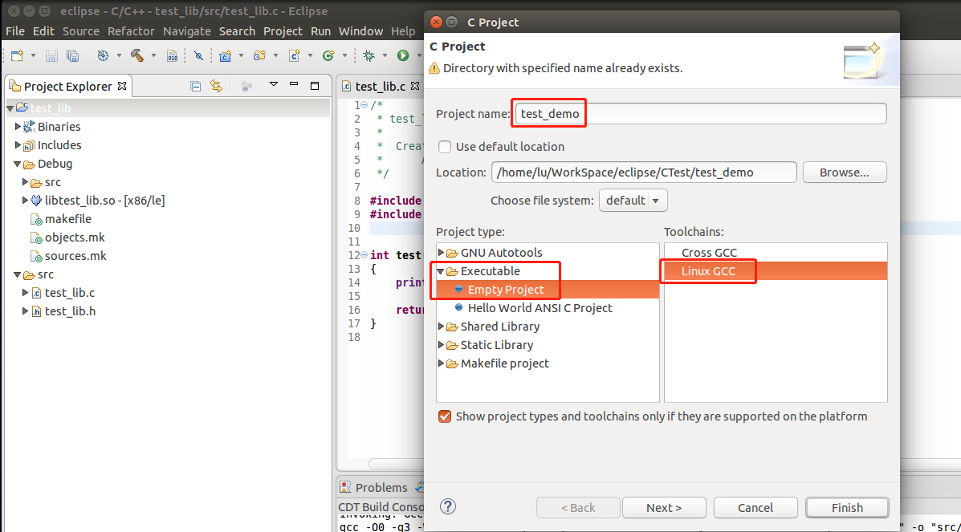Click the Browse button for project location
The width and height of the screenshot is (961, 532).
[844, 172]
